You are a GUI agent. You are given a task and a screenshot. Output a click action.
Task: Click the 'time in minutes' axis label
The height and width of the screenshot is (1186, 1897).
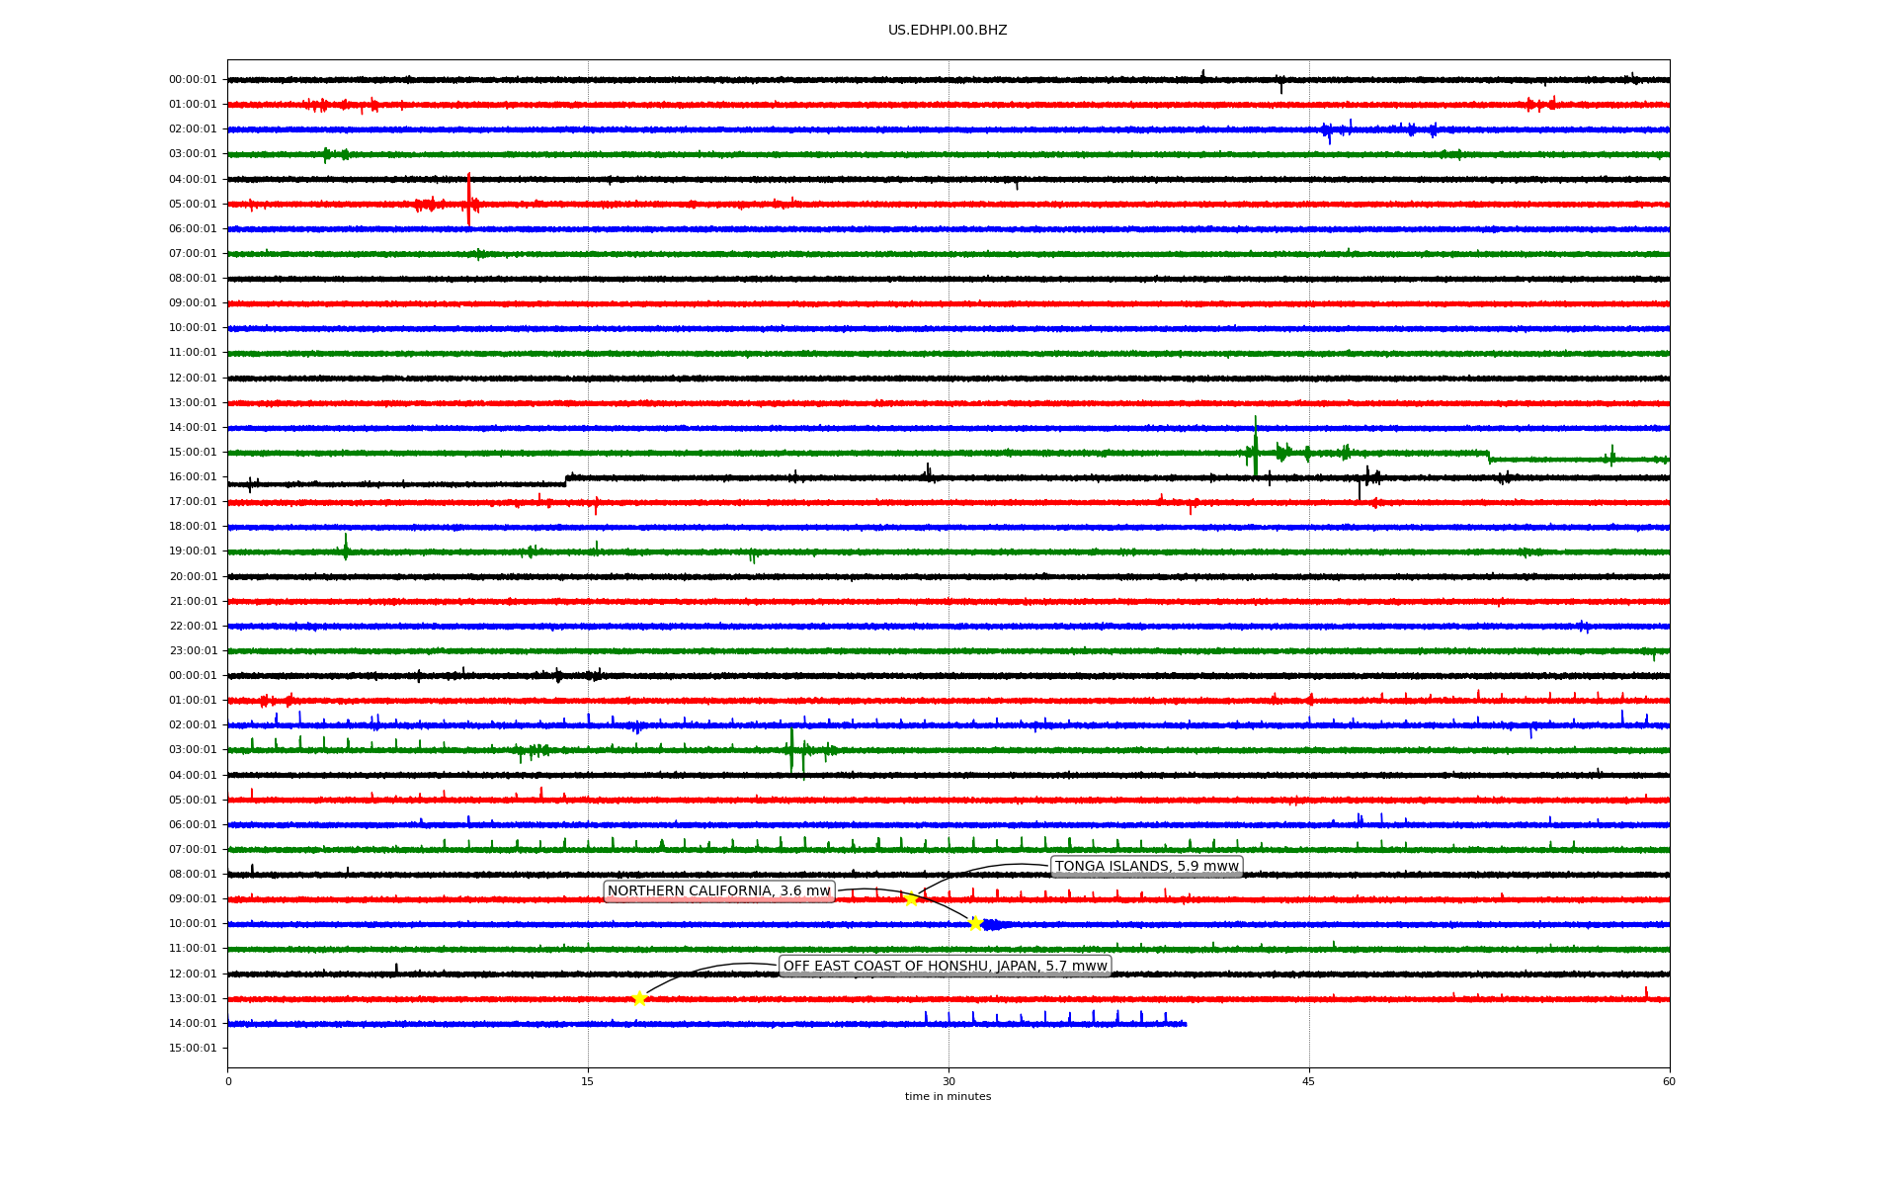click(x=948, y=1096)
